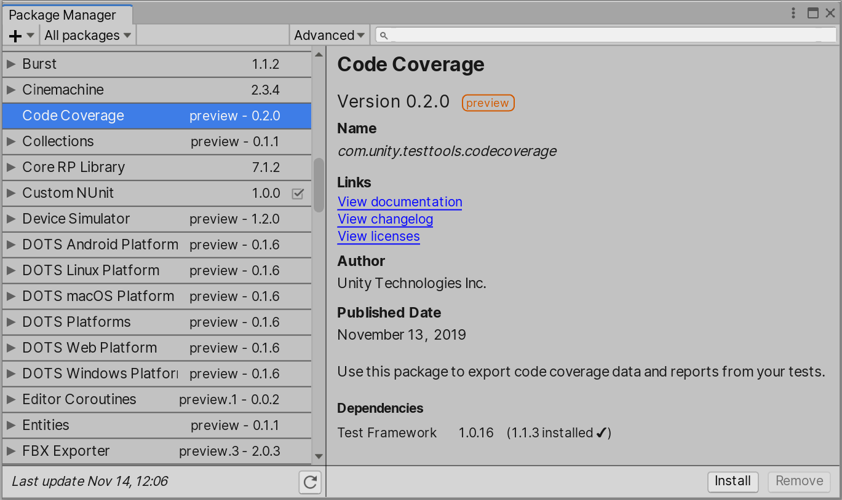The height and width of the screenshot is (500, 842).
Task: Click the Version 0.2.0 text
Action: 394,101
